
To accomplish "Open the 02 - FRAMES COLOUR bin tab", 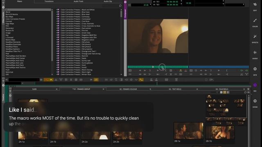I will click(128, 89).
